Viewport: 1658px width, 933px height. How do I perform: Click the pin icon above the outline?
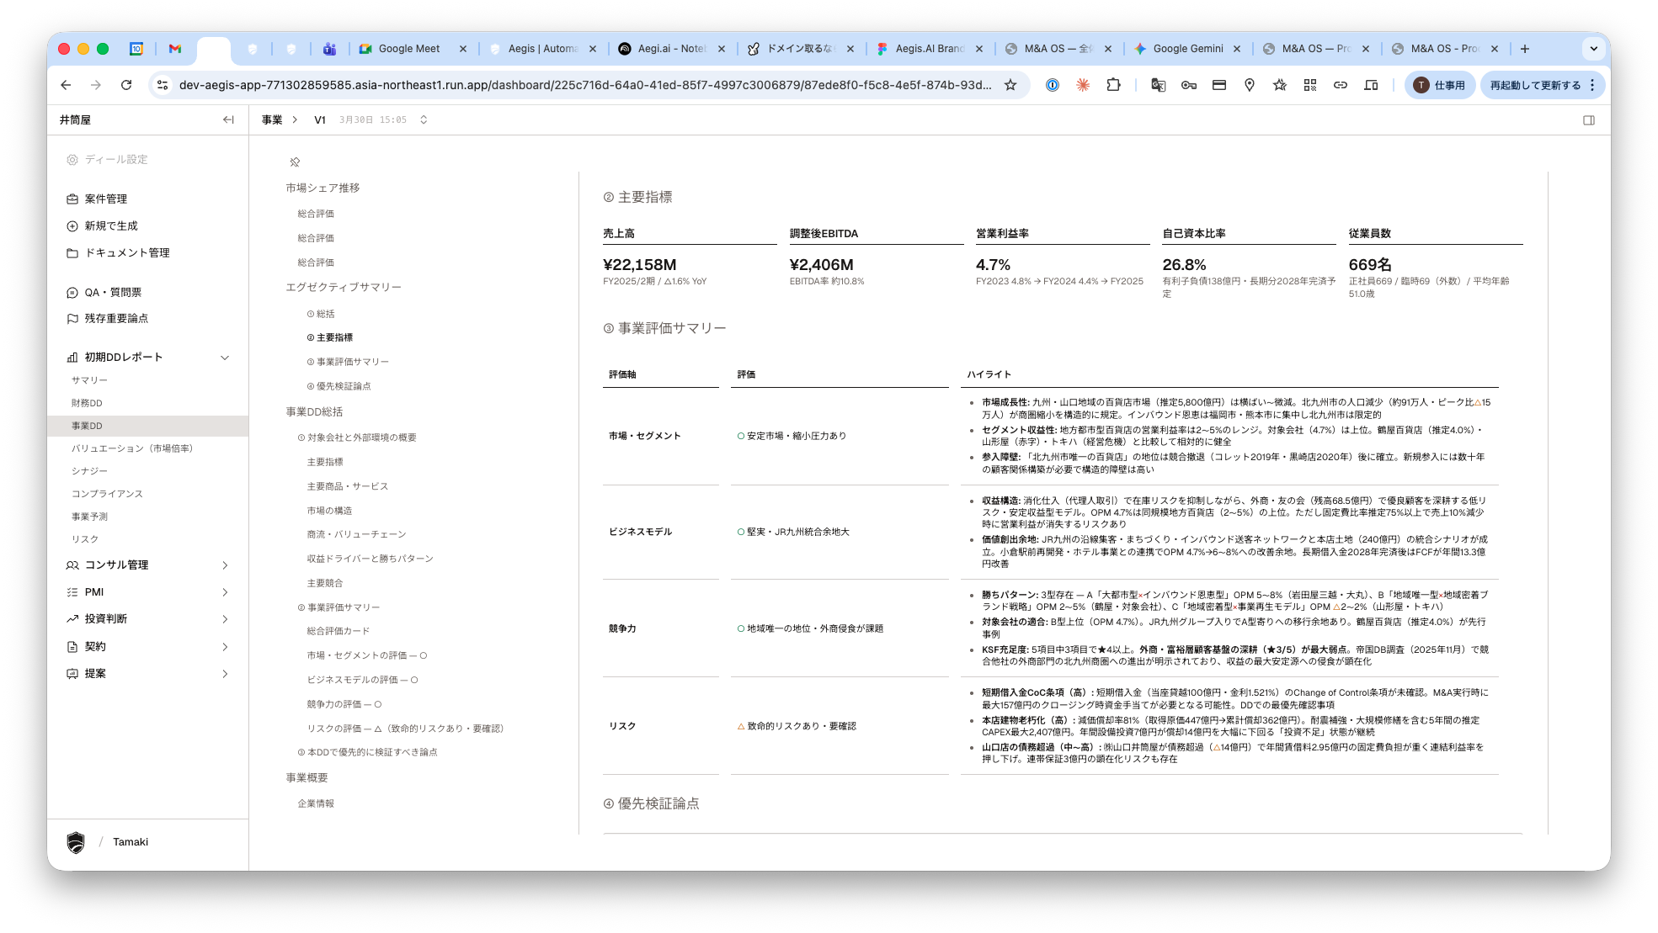click(x=295, y=162)
